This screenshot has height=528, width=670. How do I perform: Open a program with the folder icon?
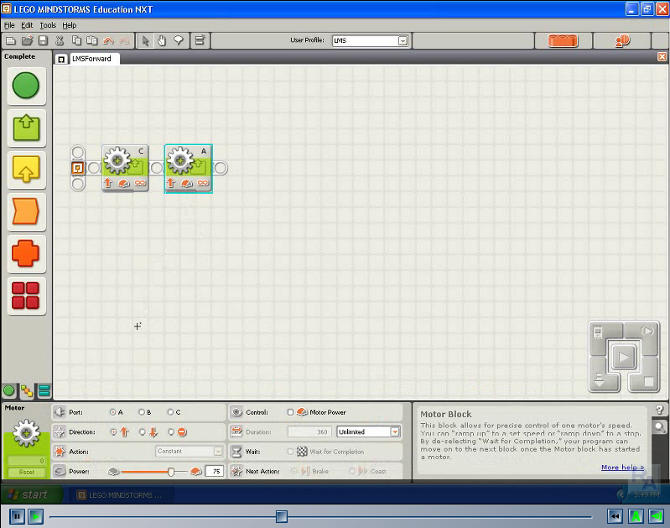pos(28,40)
